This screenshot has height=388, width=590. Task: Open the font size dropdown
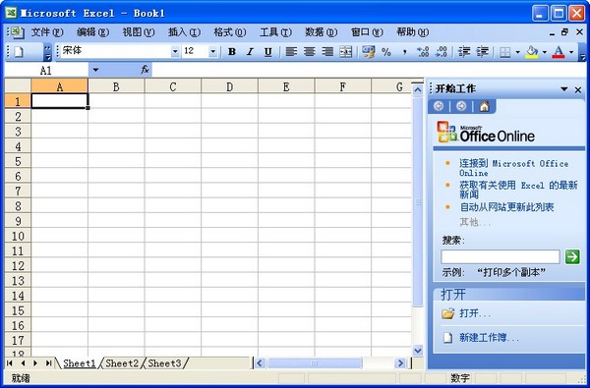[213, 52]
